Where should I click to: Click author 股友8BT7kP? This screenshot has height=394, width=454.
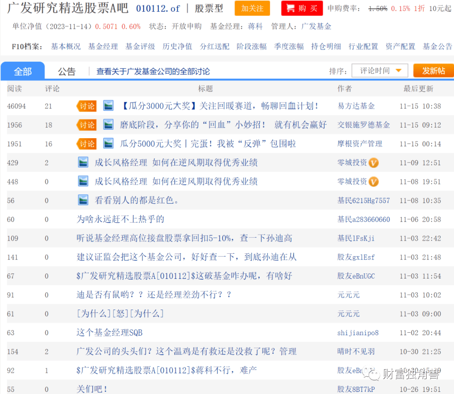(x=356, y=389)
